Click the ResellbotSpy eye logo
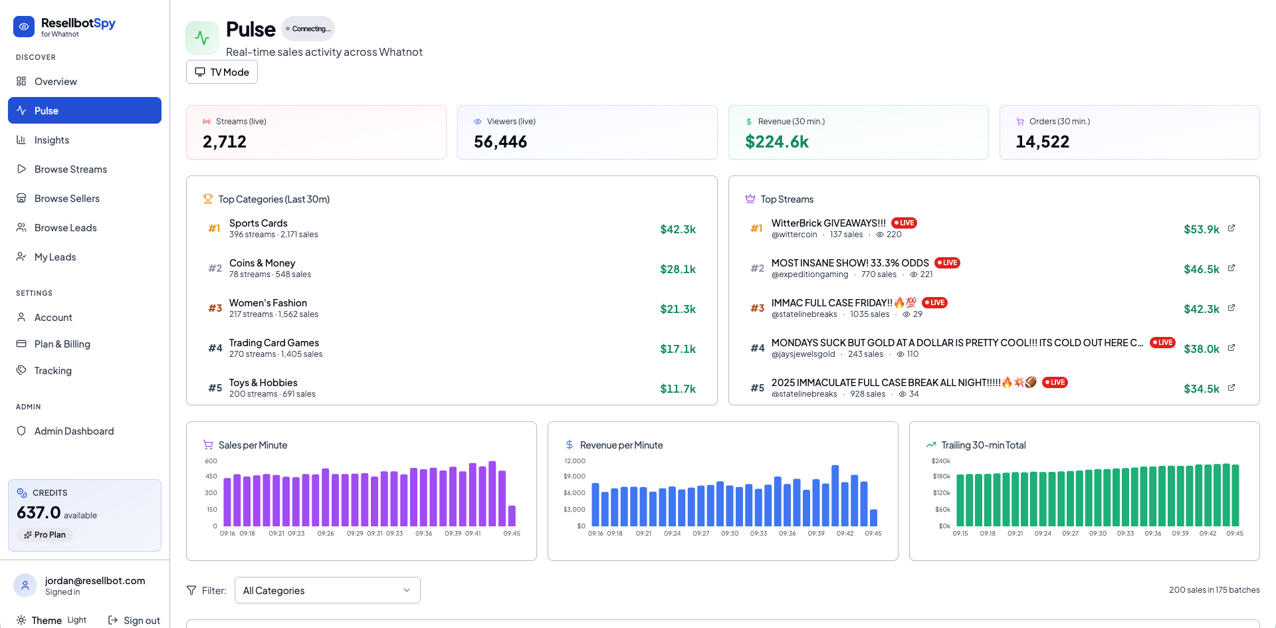The image size is (1276, 628). [x=24, y=27]
